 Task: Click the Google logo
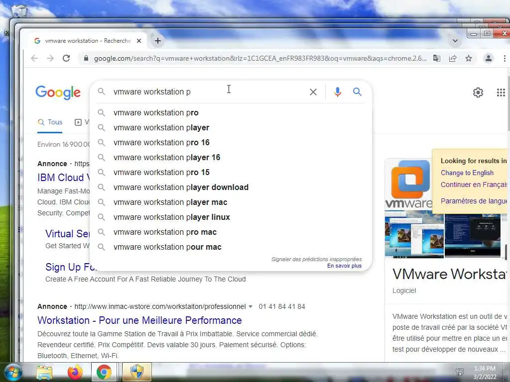(x=58, y=93)
